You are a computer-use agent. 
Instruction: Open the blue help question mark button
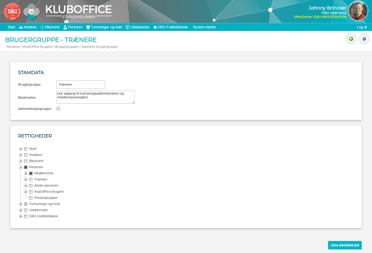(x=364, y=39)
